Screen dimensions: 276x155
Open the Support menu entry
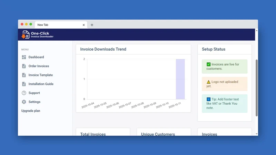[x=34, y=93]
